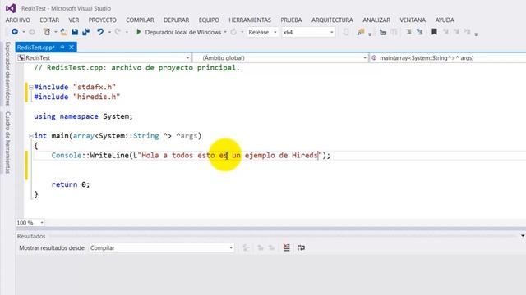Screen dimensions: 526x295
Task: Click the #include "hiredis.h" line
Action: [x=76, y=97]
